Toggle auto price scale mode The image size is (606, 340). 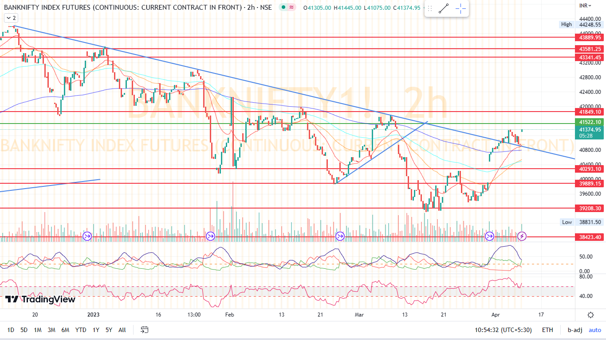click(595, 330)
